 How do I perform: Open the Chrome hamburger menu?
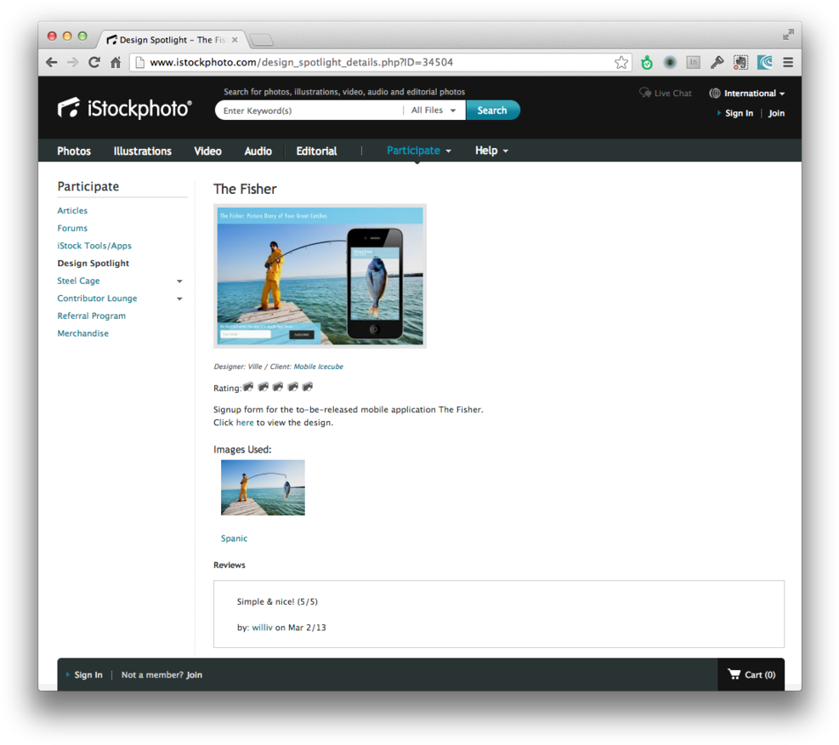point(788,62)
